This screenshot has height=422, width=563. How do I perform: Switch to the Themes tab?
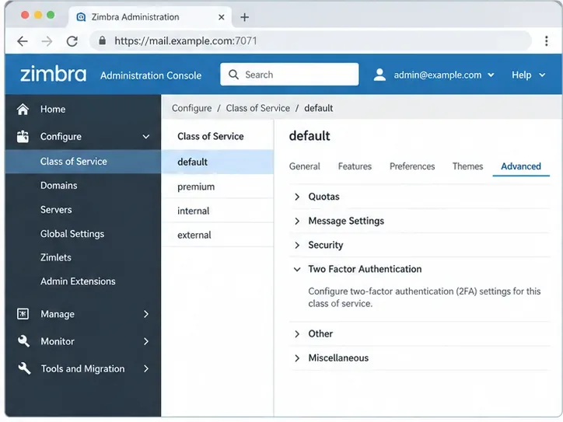[467, 166]
